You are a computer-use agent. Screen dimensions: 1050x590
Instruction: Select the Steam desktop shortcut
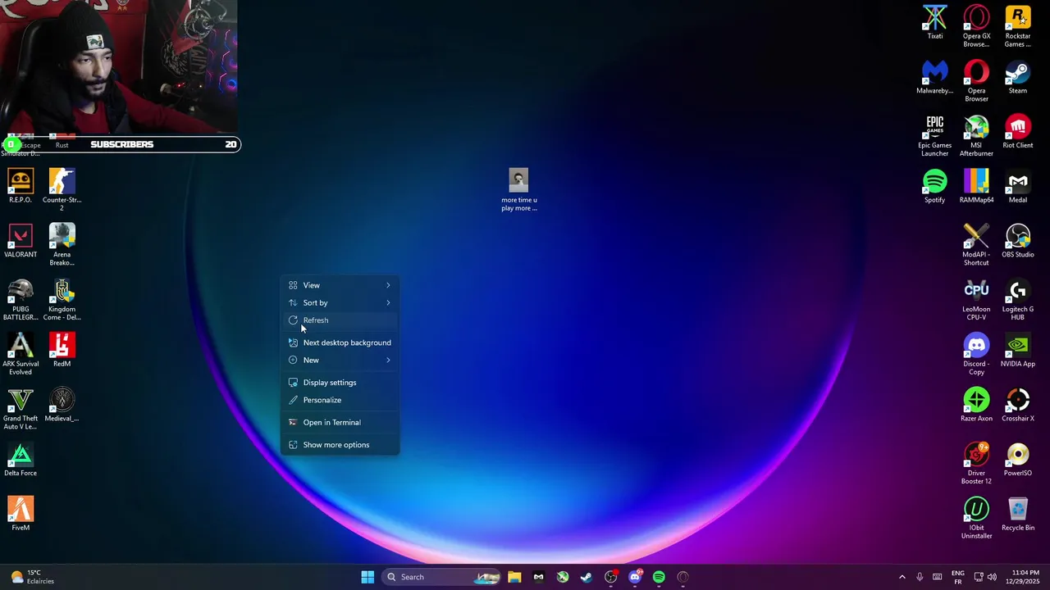pyautogui.click(x=1018, y=77)
